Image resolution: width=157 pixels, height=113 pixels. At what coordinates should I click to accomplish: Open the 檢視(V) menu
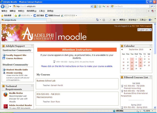tap(21, 11)
